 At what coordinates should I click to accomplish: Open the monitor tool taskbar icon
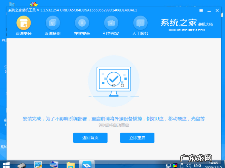point(38,165)
